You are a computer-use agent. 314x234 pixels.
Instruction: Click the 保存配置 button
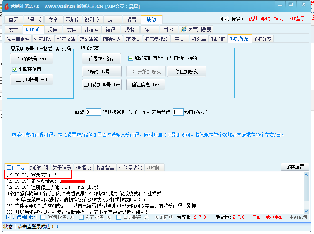tap(295, 167)
